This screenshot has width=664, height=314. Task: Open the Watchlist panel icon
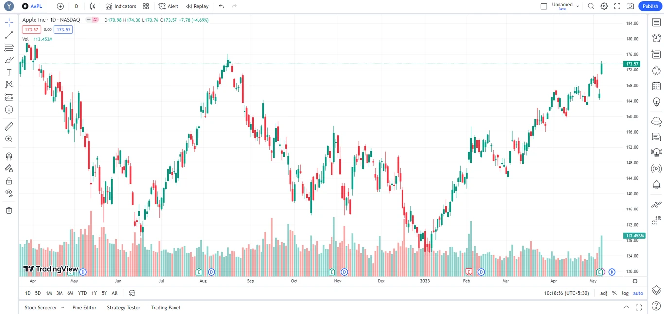[x=656, y=22]
